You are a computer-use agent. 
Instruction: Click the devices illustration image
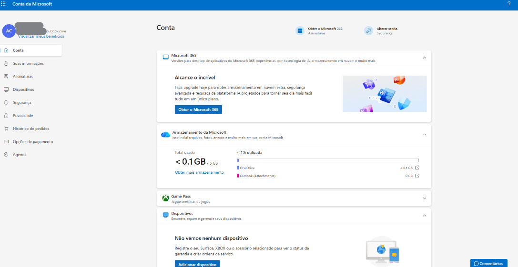(x=383, y=251)
